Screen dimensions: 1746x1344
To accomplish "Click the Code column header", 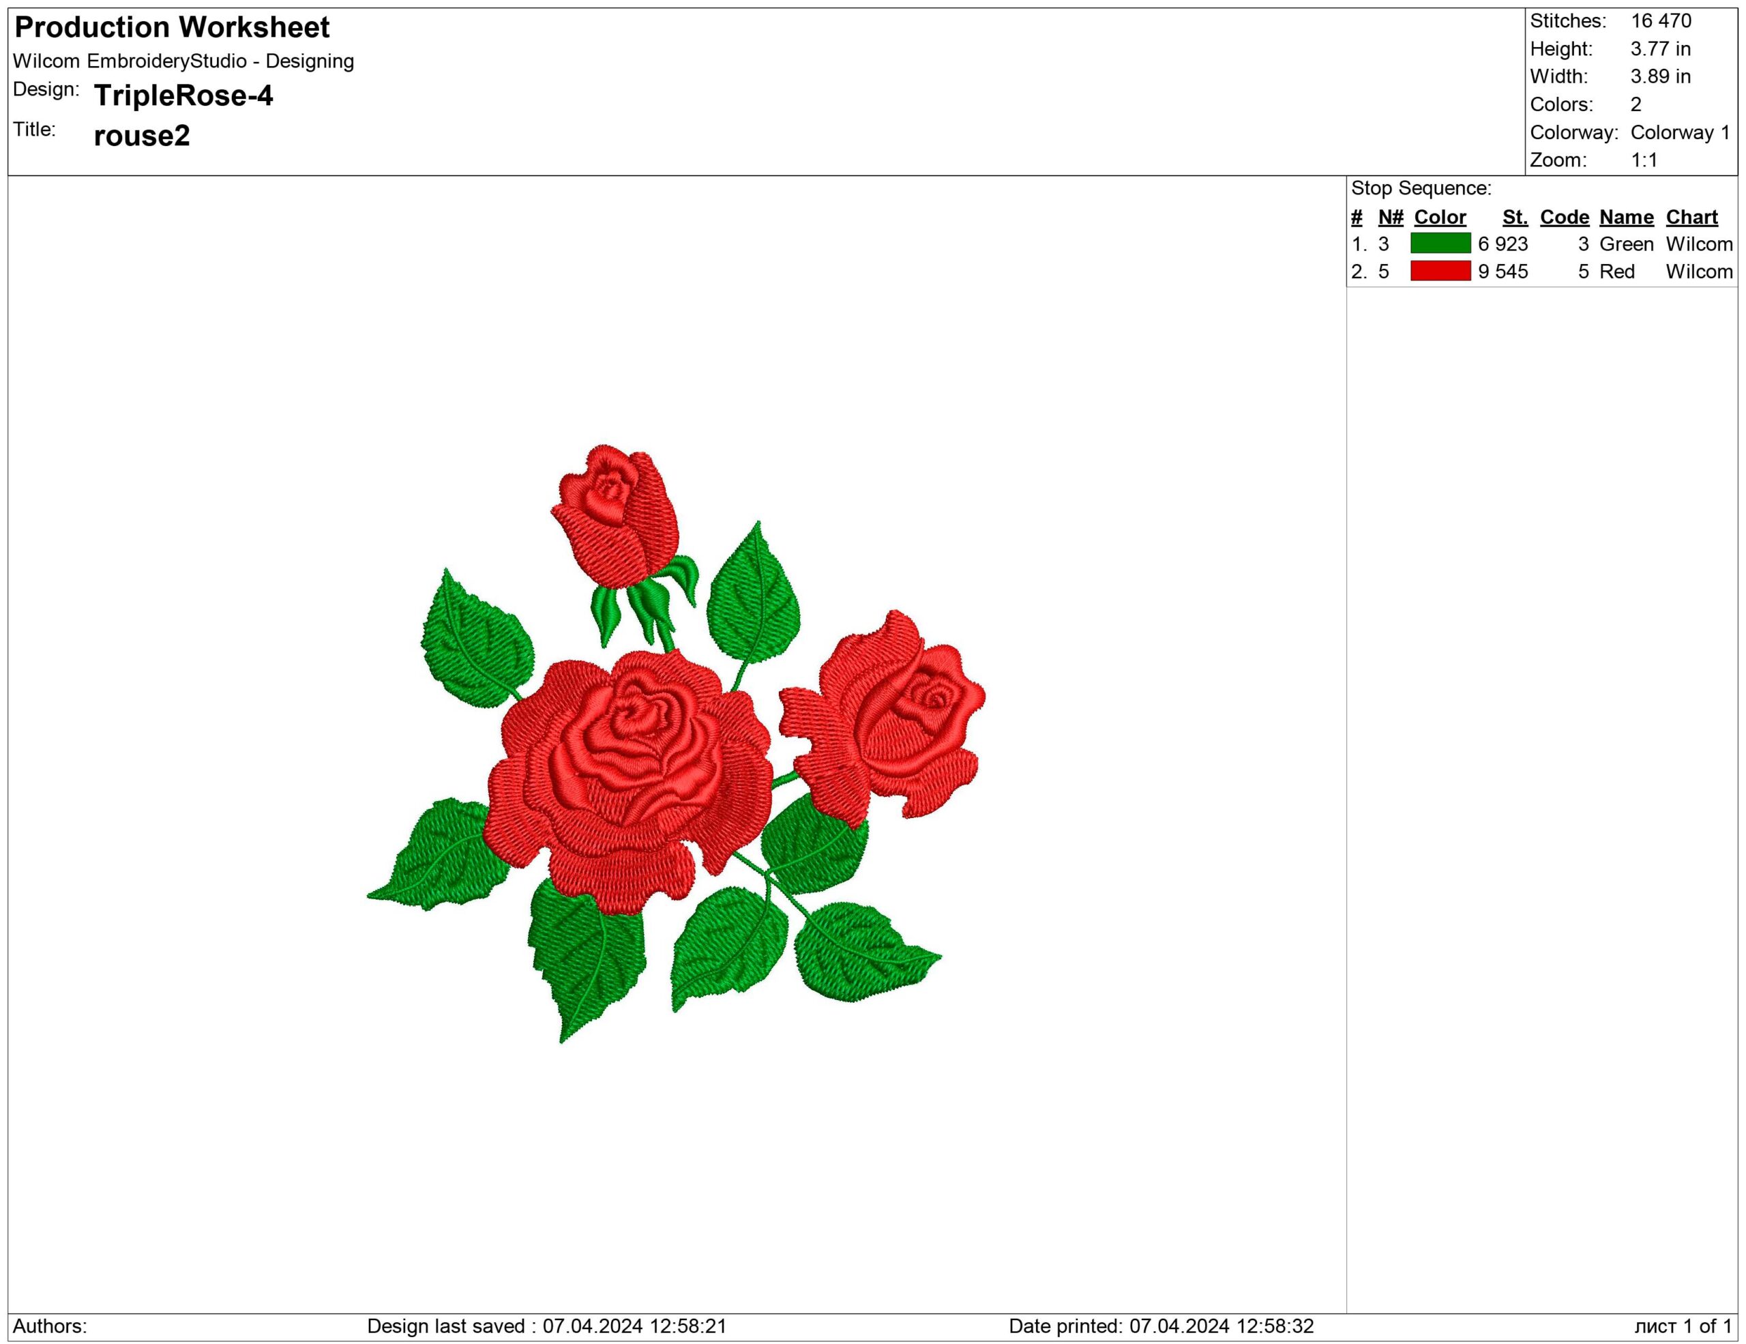I will pyautogui.click(x=1564, y=217).
